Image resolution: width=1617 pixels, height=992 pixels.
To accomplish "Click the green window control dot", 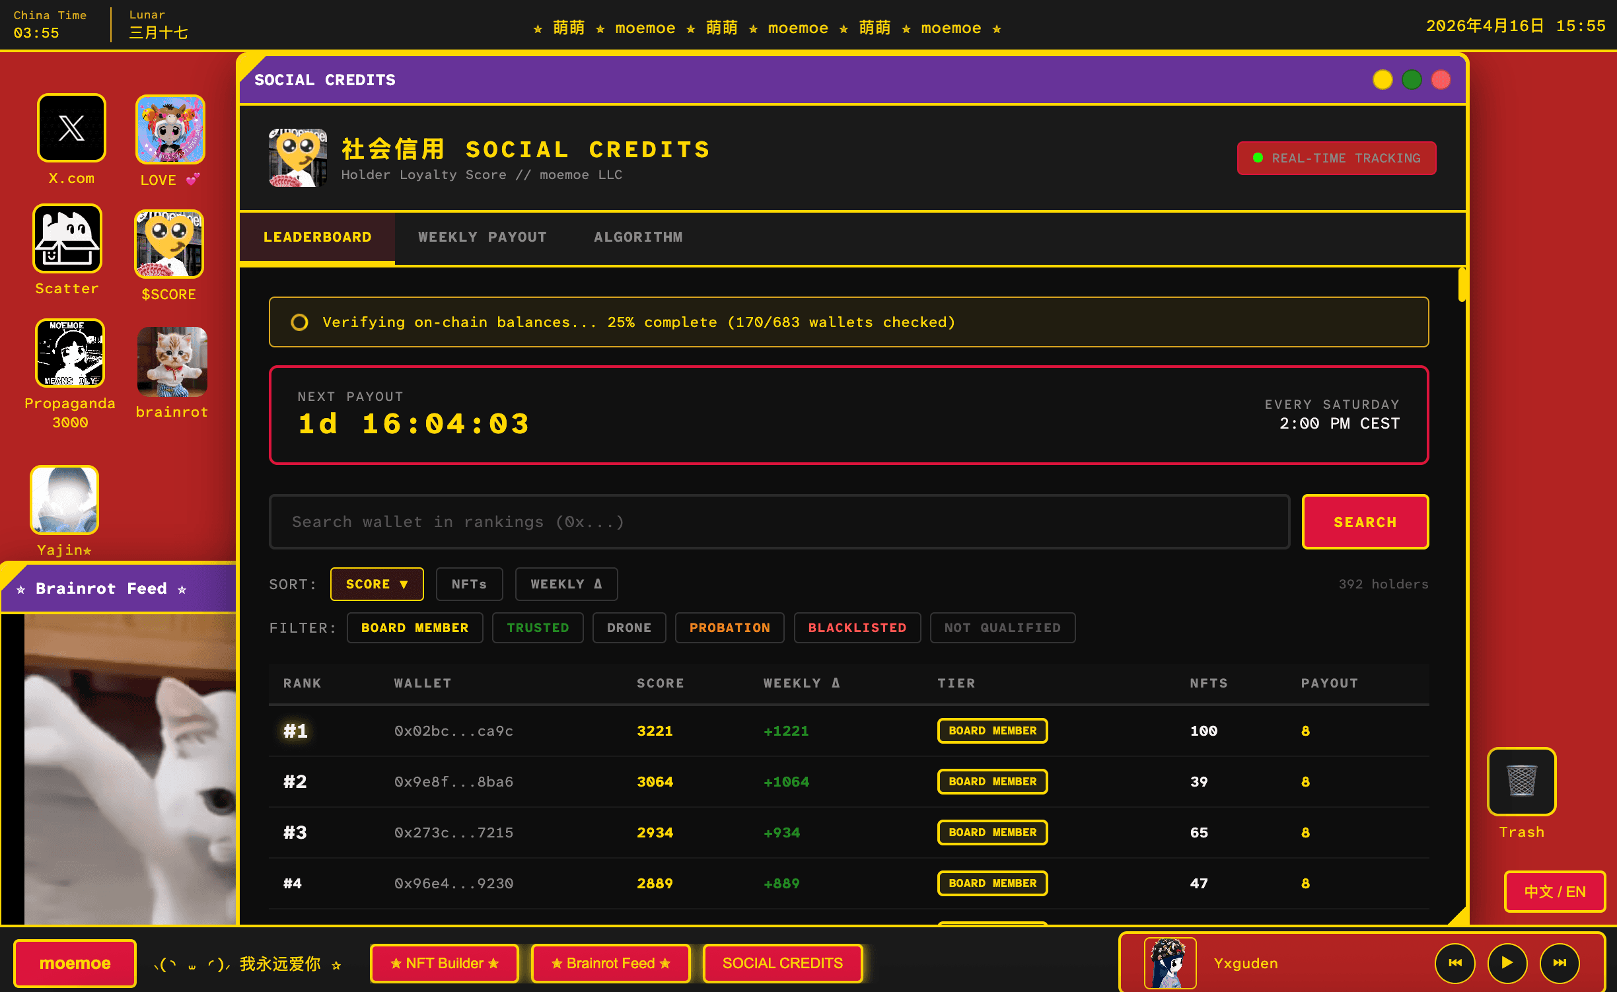I will [x=1412, y=80].
